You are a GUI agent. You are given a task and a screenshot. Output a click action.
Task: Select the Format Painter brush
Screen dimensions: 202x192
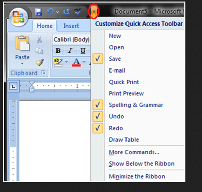tap(40, 62)
